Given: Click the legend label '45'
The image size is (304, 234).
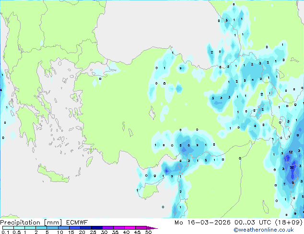Looking at the screenshot, I should [x=137, y=232].
